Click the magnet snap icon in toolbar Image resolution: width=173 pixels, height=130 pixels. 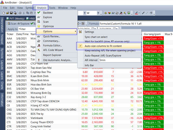pos(151,13)
